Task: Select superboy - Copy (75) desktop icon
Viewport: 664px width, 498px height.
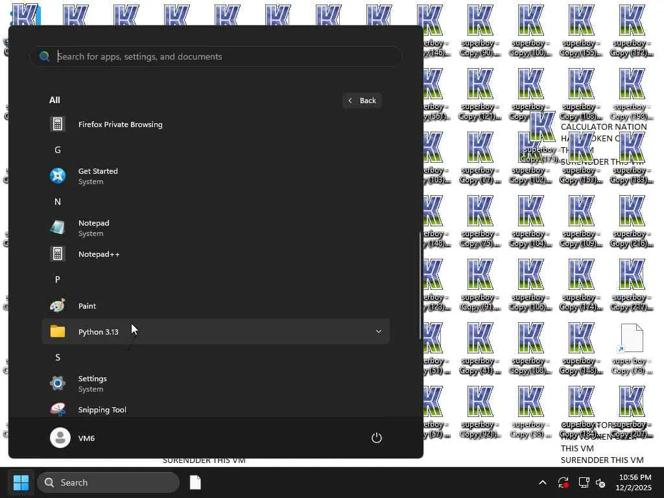Action: (480, 221)
